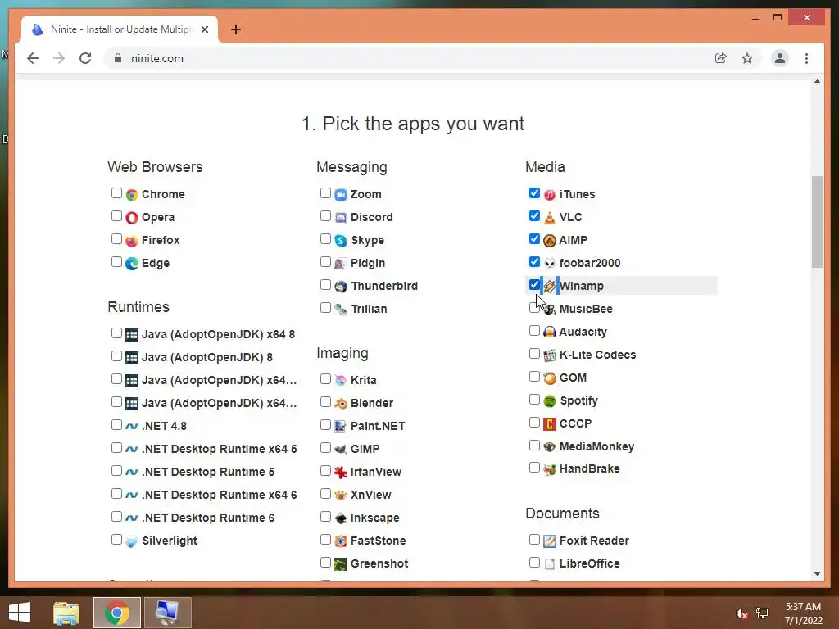Click the Silverlight icon
This screenshot has height=629, width=839.
132,541
